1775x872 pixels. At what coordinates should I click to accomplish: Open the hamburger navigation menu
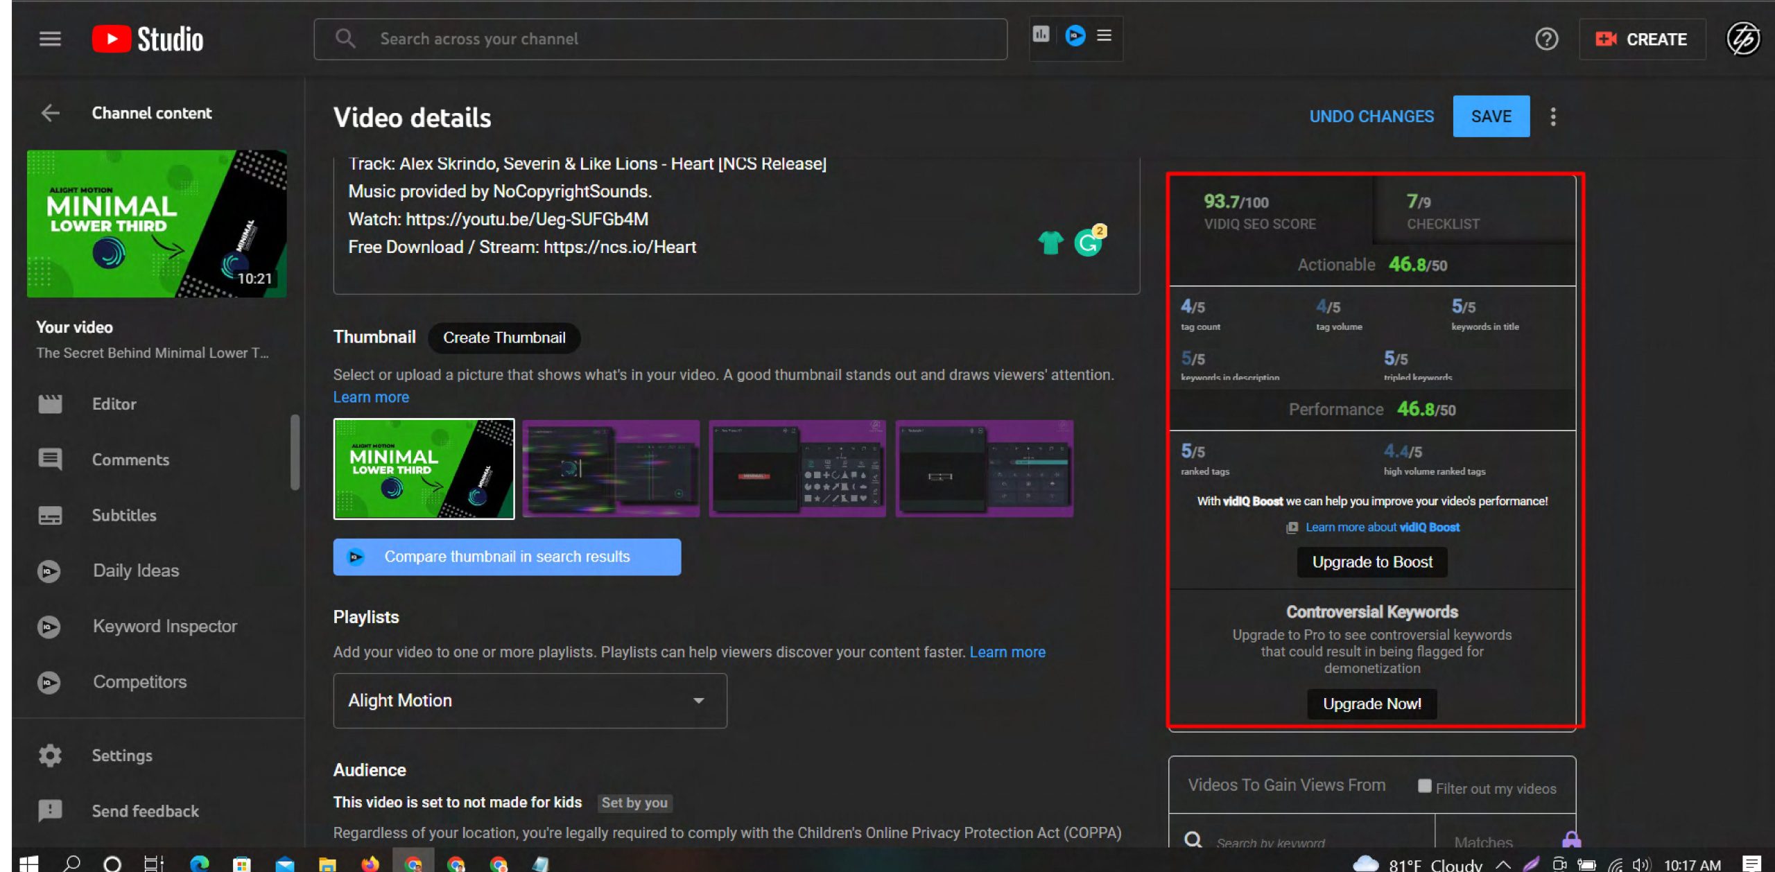tap(50, 39)
